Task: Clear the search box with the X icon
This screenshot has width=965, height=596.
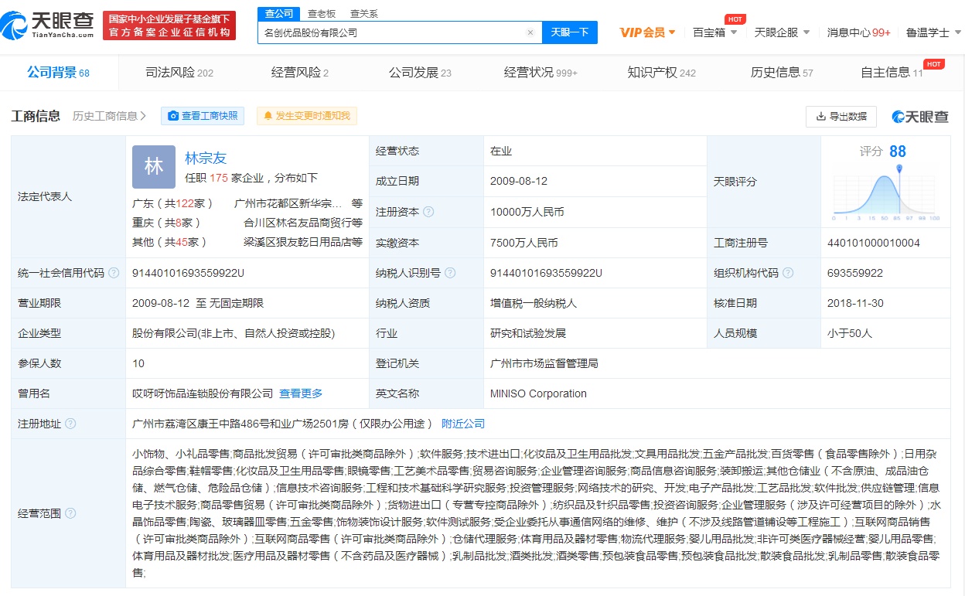Action: coord(530,32)
